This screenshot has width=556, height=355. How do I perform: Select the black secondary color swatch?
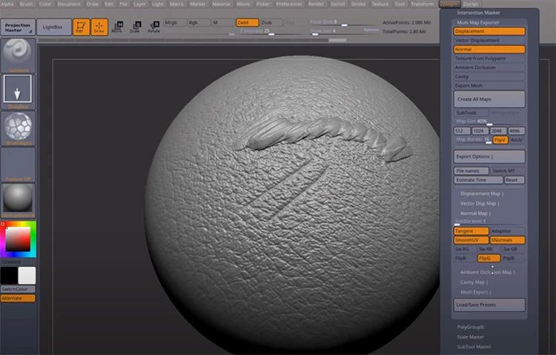[9, 276]
